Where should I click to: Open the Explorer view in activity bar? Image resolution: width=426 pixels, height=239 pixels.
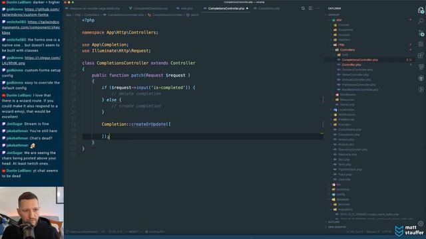click(421, 11)
